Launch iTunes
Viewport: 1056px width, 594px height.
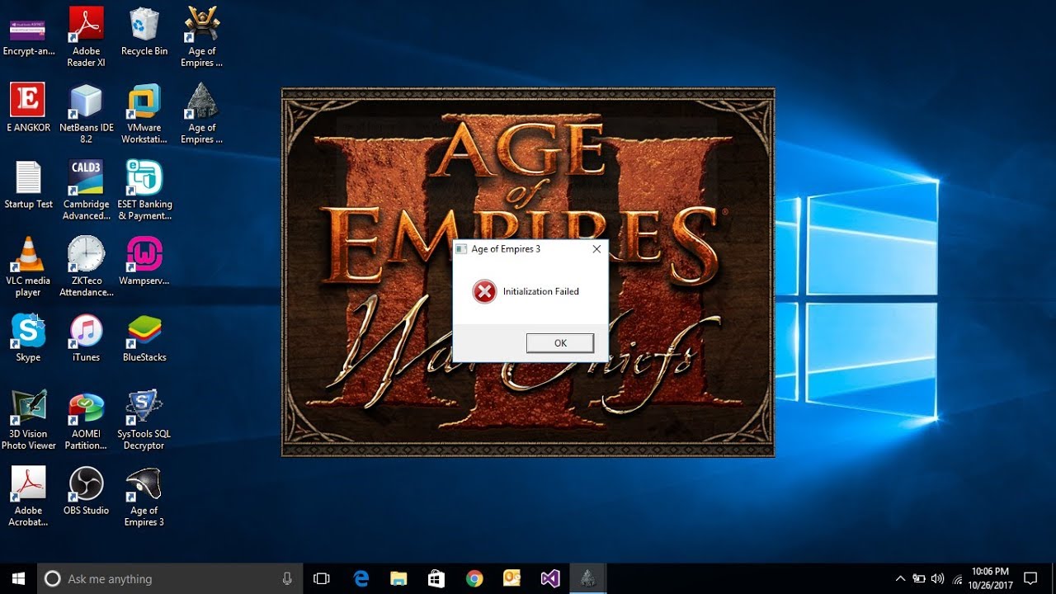tap(86, 328)
